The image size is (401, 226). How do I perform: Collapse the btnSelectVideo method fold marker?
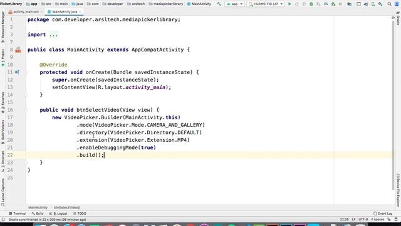tap(26, 110)
